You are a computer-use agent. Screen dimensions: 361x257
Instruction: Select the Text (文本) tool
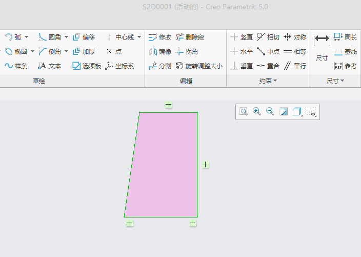click(50, 66)
